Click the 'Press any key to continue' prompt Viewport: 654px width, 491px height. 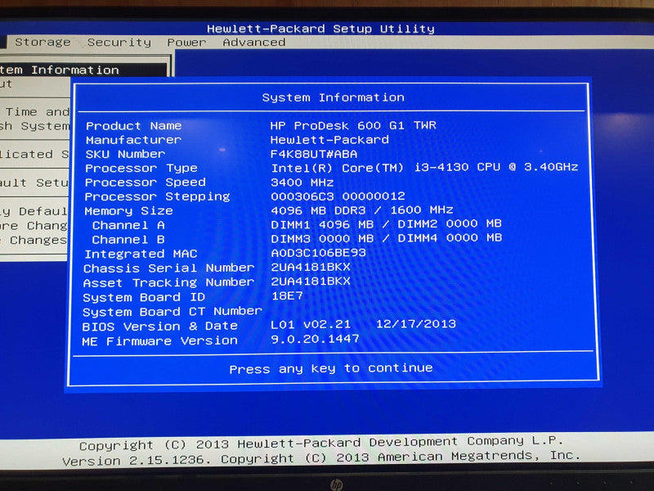pyautogui.click(x=331, y=369)
